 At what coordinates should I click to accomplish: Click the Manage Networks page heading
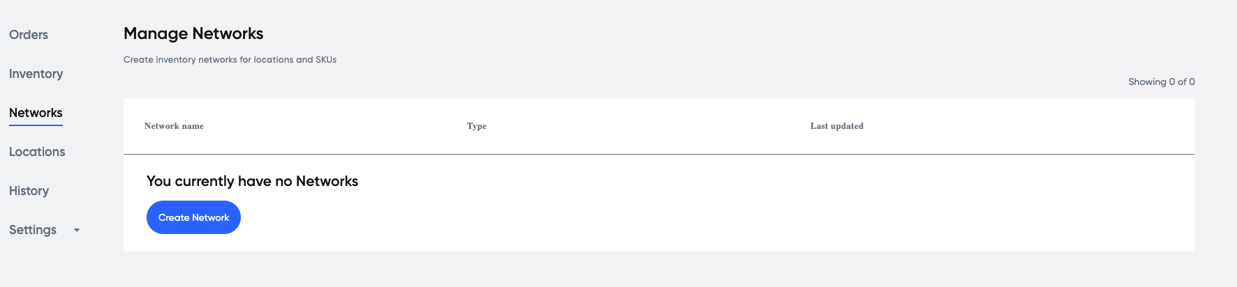pos(193,33)
